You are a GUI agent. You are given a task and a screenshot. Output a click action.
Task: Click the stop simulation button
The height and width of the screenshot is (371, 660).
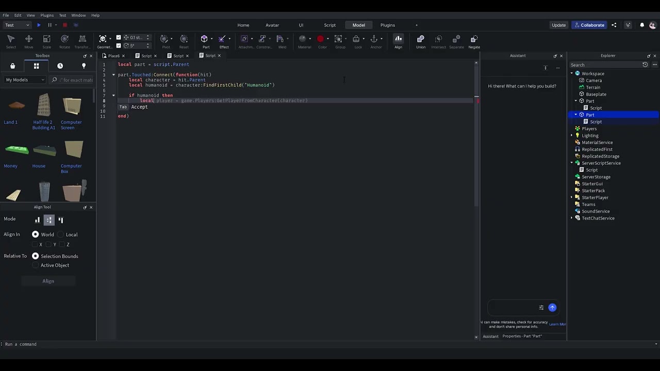65,25
